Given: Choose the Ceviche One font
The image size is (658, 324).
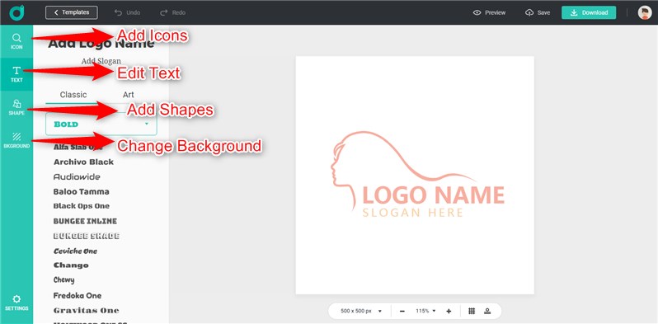Looking at the screenshot, I should 76,251.
